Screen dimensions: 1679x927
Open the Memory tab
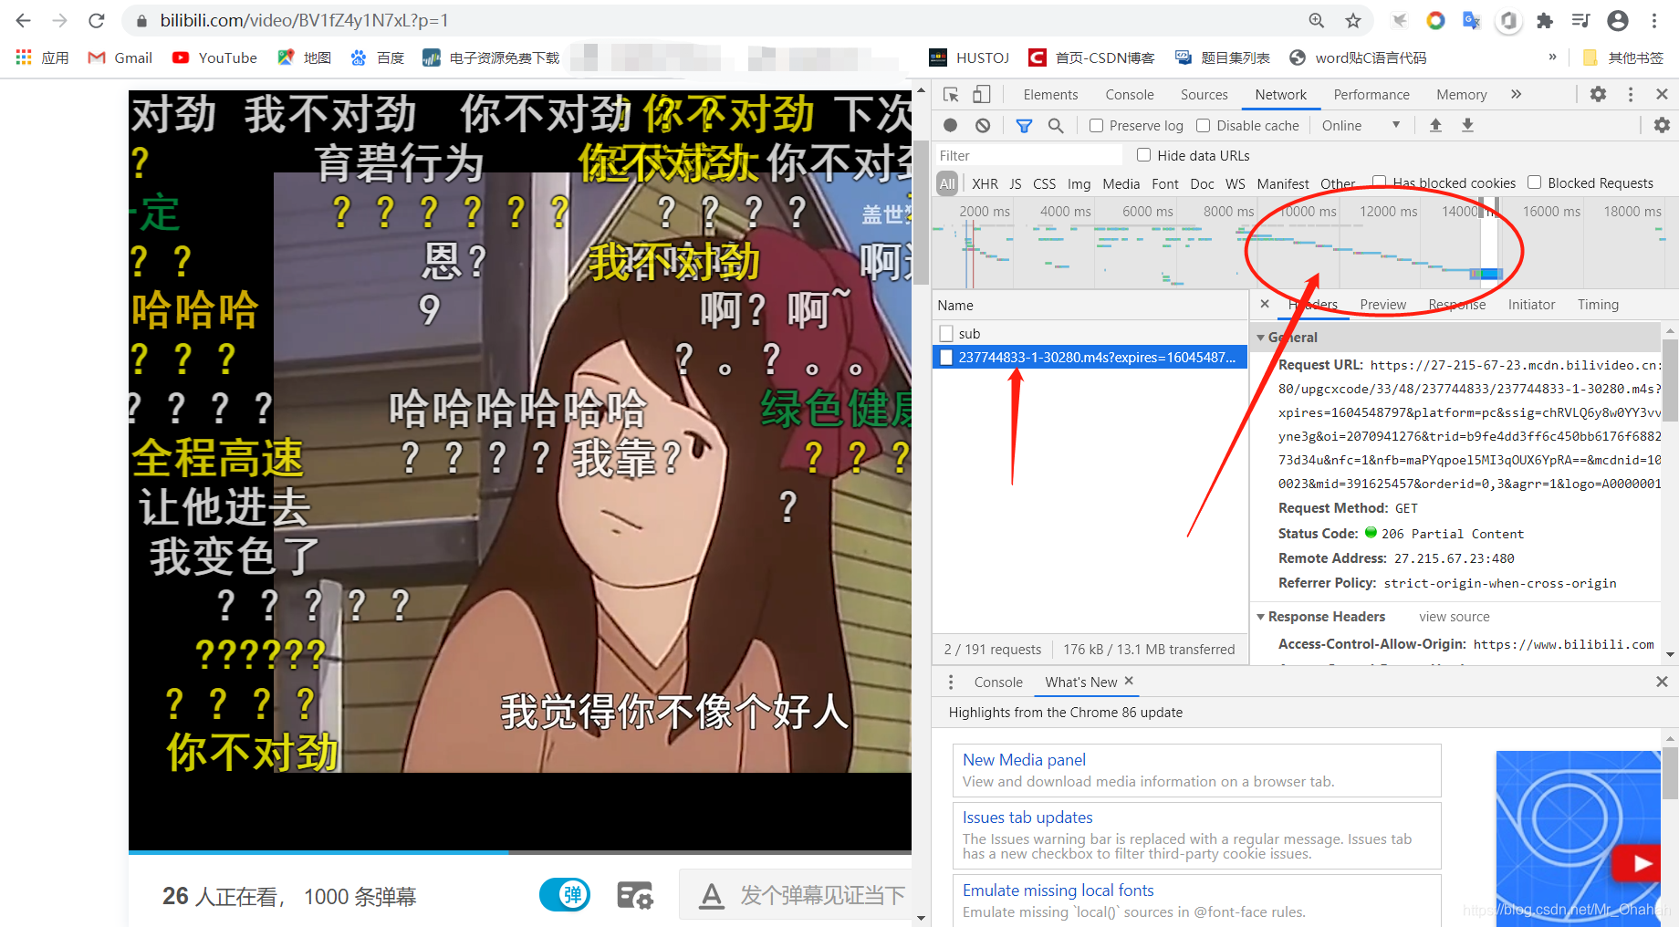(1462, 94)
